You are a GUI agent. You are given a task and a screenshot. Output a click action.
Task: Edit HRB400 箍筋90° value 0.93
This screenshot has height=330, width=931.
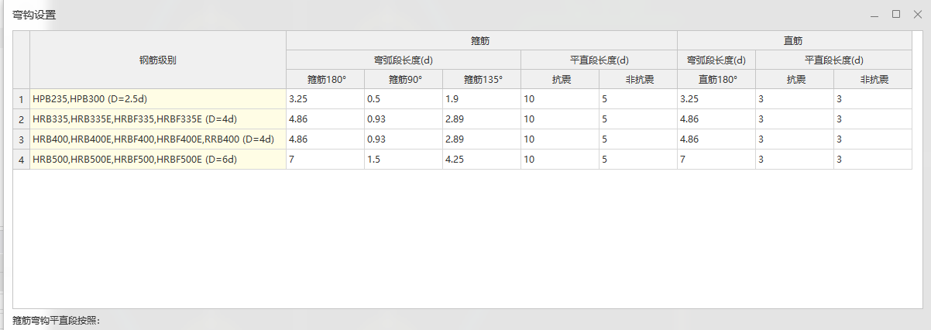click(x=404, y=139)
